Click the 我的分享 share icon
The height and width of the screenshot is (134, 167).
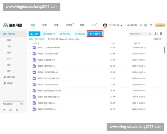click(x=4, y=77)
